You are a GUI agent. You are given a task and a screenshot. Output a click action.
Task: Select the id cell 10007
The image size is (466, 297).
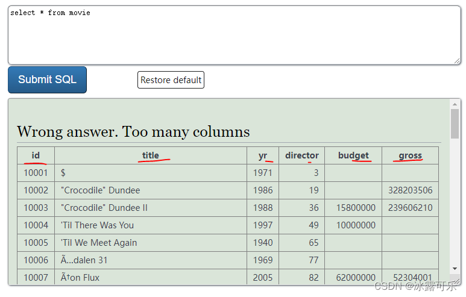[36, 277]
